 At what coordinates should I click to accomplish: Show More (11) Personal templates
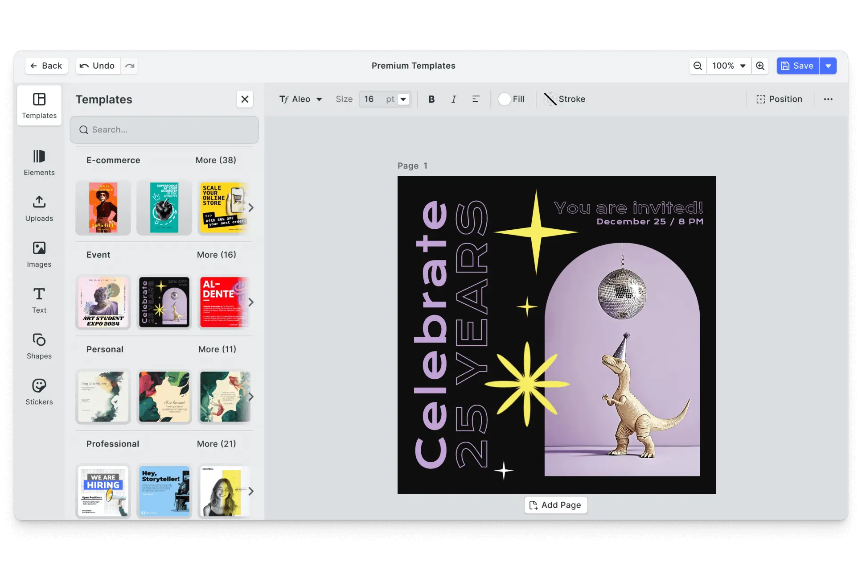217,349
